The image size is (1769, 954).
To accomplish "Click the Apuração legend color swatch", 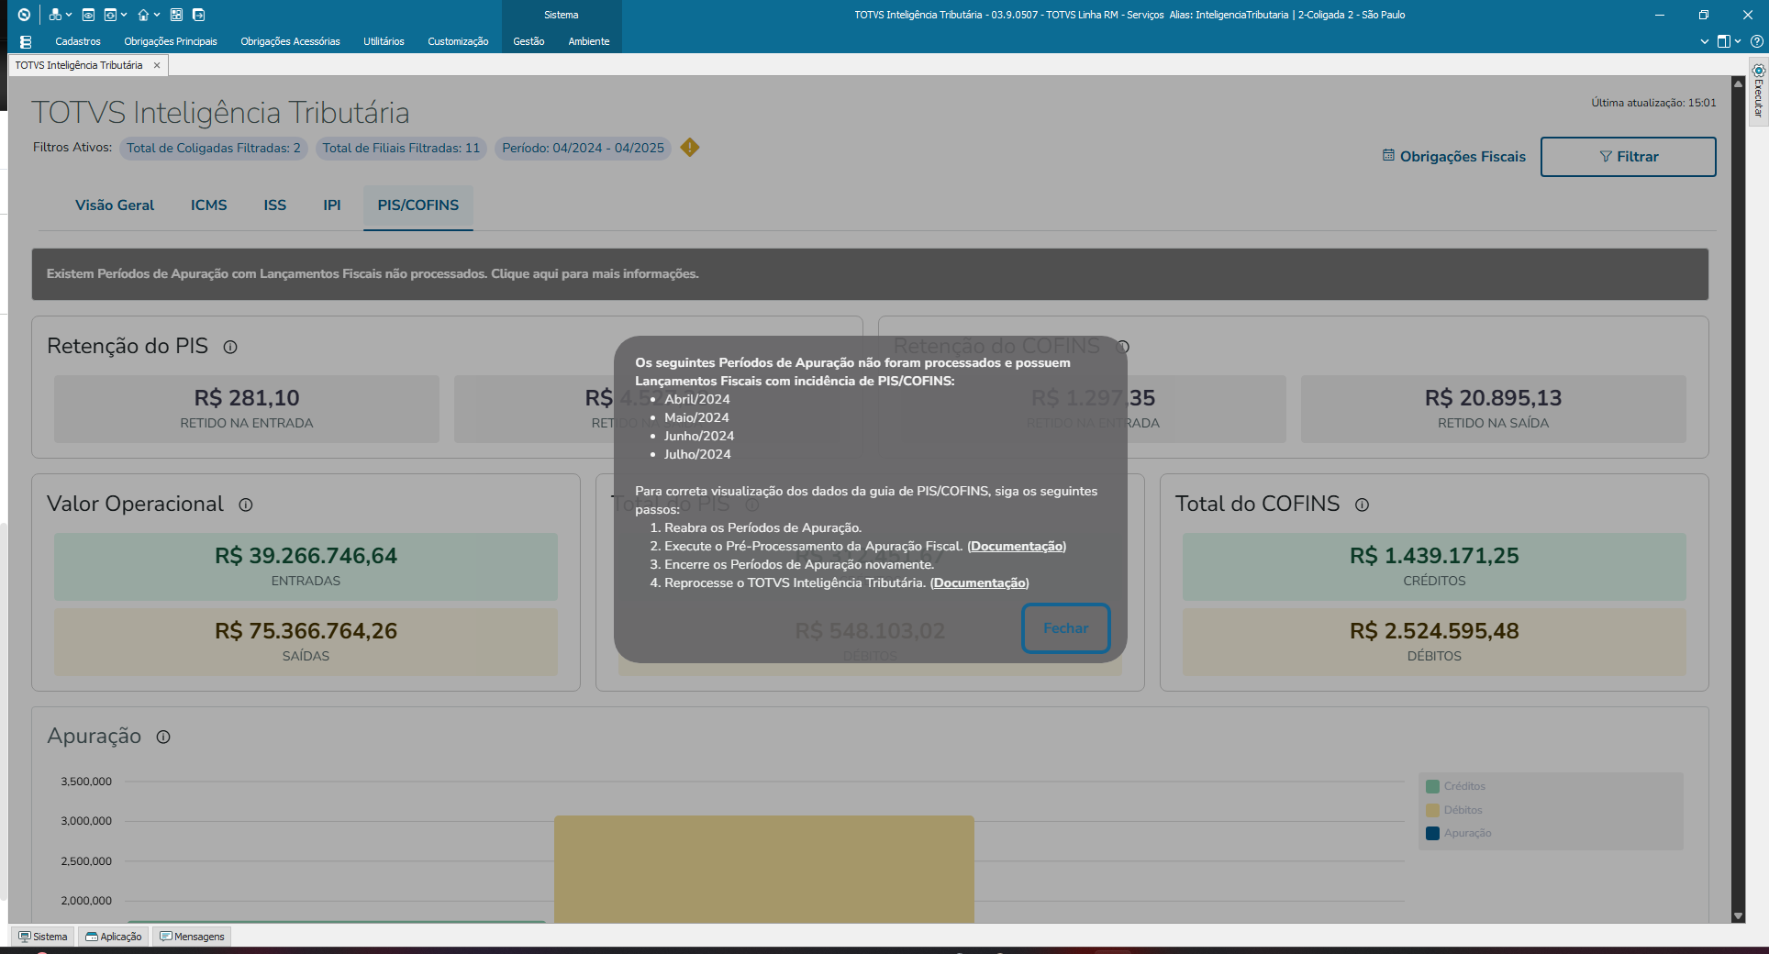I will click(1432, 833).
